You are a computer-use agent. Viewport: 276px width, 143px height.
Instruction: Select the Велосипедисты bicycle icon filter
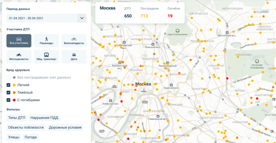pos(74,39)
